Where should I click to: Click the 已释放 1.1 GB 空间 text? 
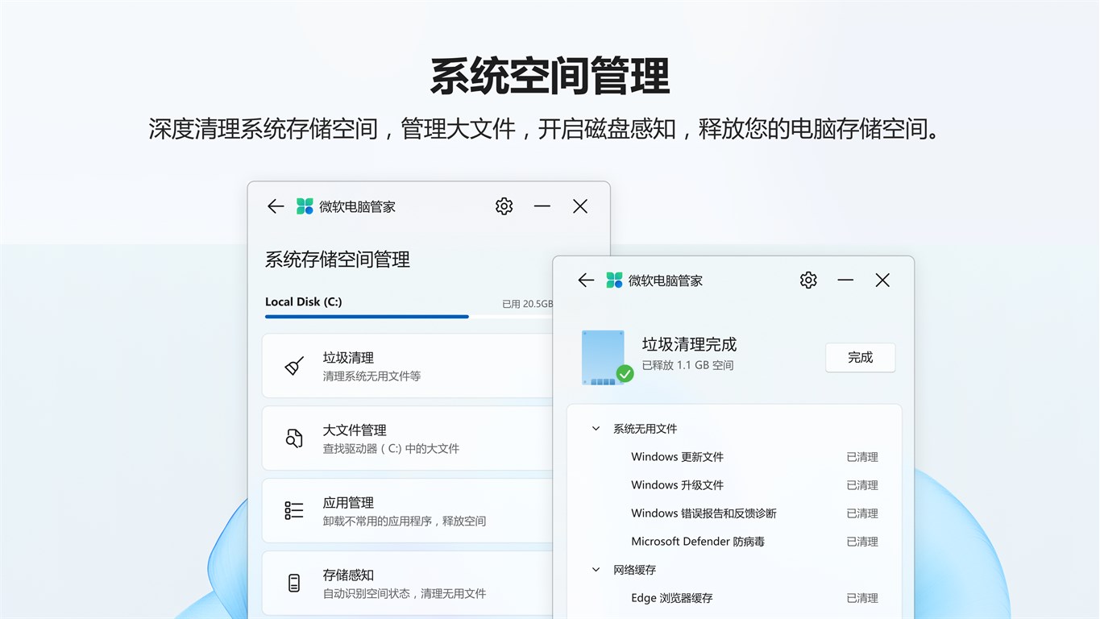[x=687, y=365]
